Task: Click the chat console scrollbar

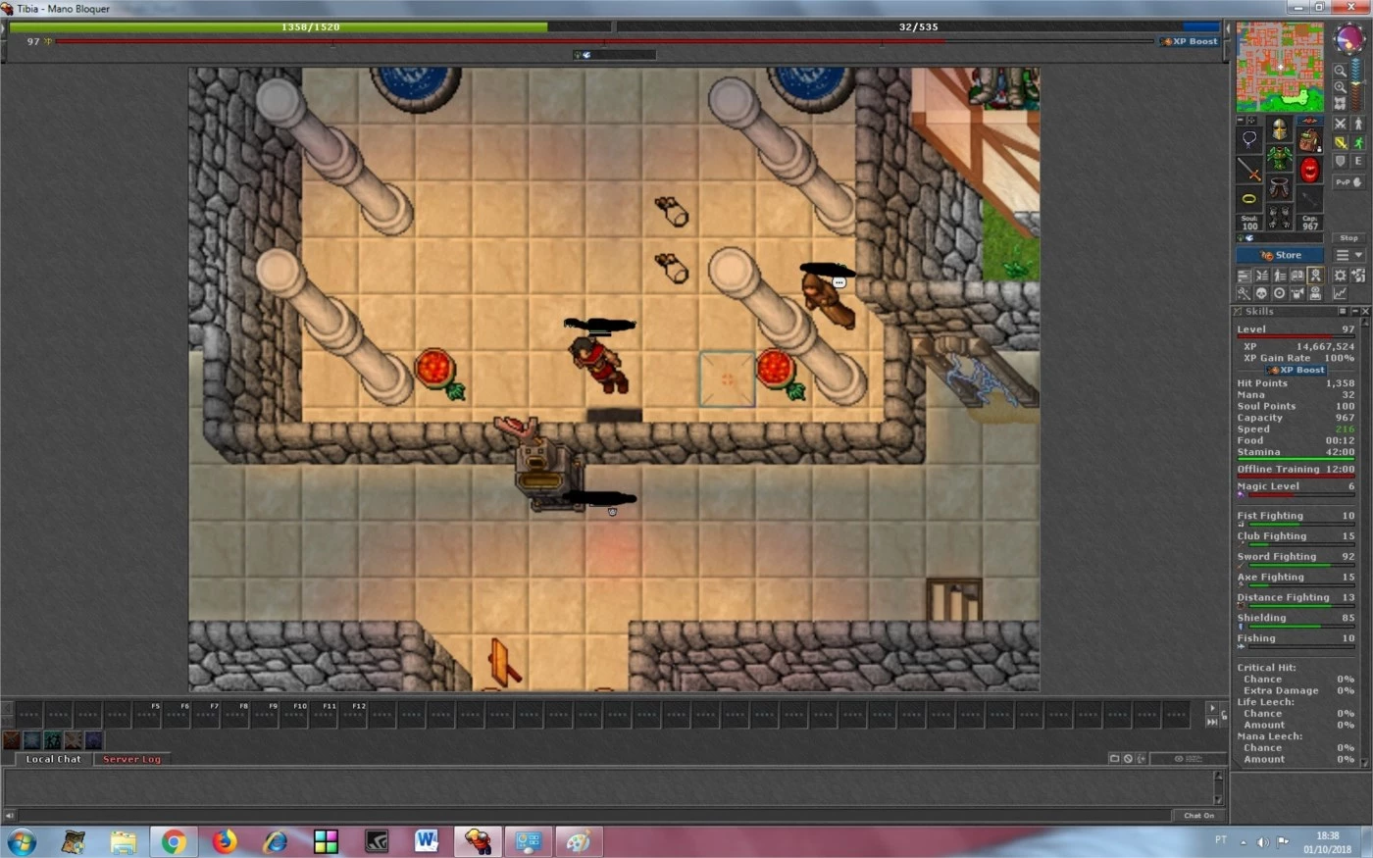Action: click(x=1219, y=787)
